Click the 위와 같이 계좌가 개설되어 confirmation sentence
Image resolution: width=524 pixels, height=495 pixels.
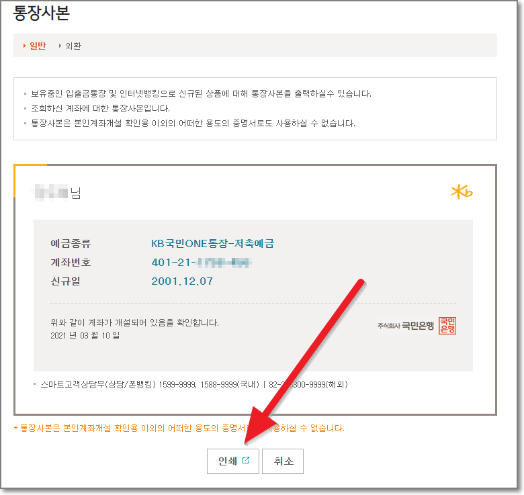(134, 322)
